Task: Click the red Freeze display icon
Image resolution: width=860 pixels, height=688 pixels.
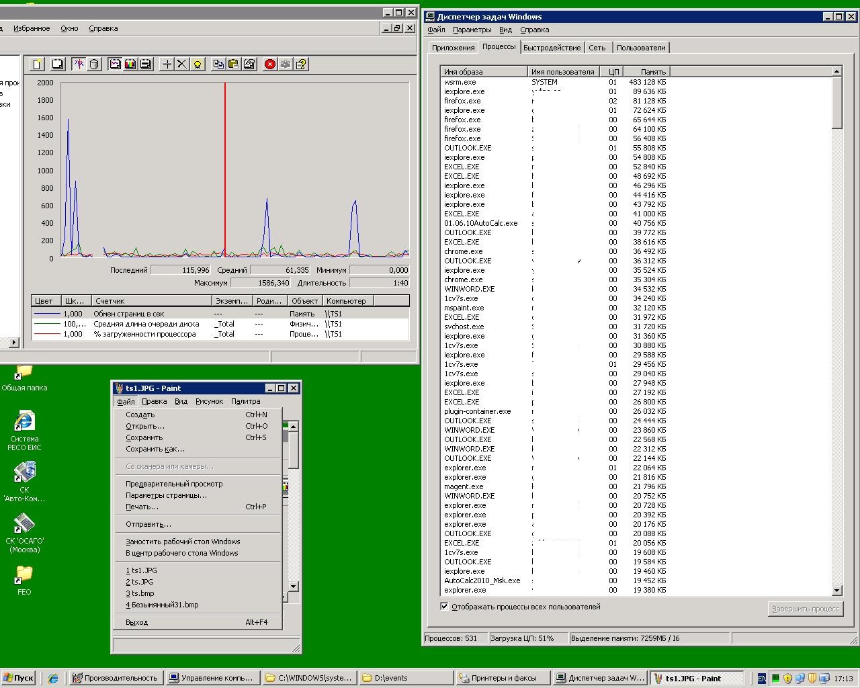Action: click(270, 64)
